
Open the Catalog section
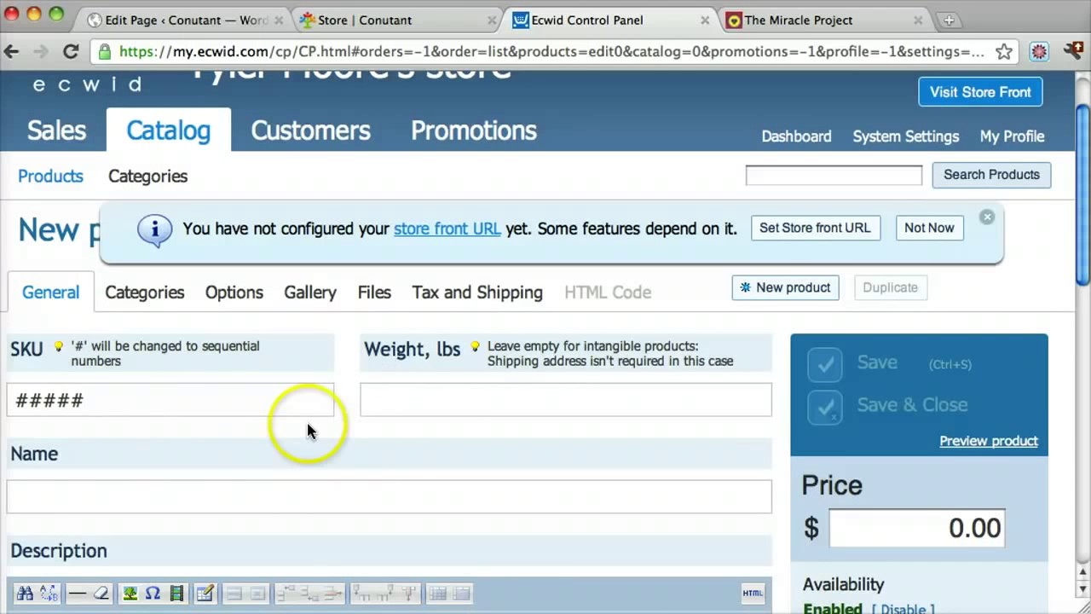coord(168,130)
